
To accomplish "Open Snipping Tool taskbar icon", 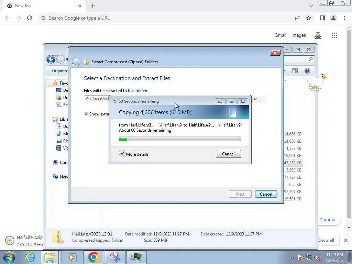I will pyautogui.click(x=115, y=257).
